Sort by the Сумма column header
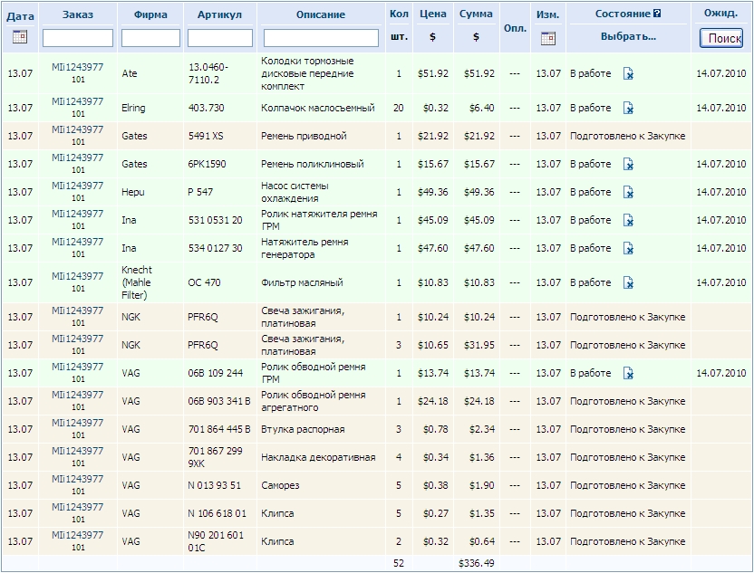The height and width of the screenshot is (573, 754). click(x=476, y=14)
